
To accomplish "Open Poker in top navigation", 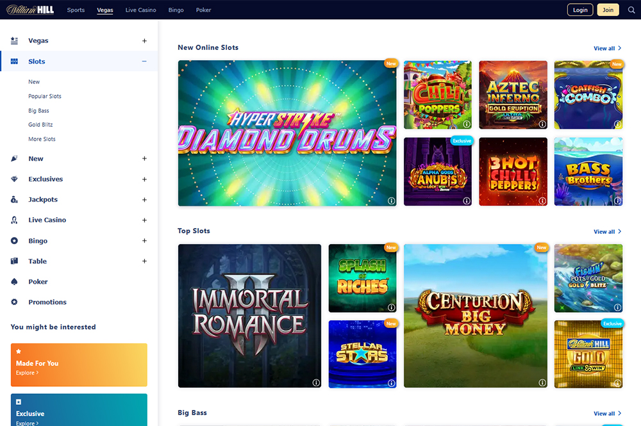I will [x=204, y=10].
